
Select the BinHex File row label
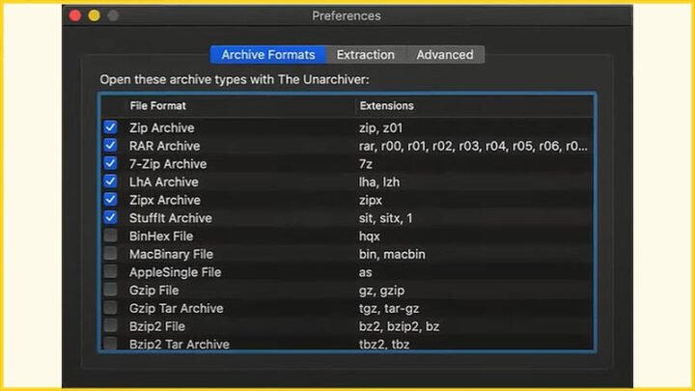[161, 237]
